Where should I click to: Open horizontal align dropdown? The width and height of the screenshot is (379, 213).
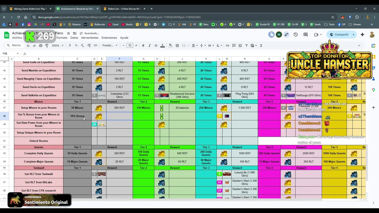click(194, 46)
